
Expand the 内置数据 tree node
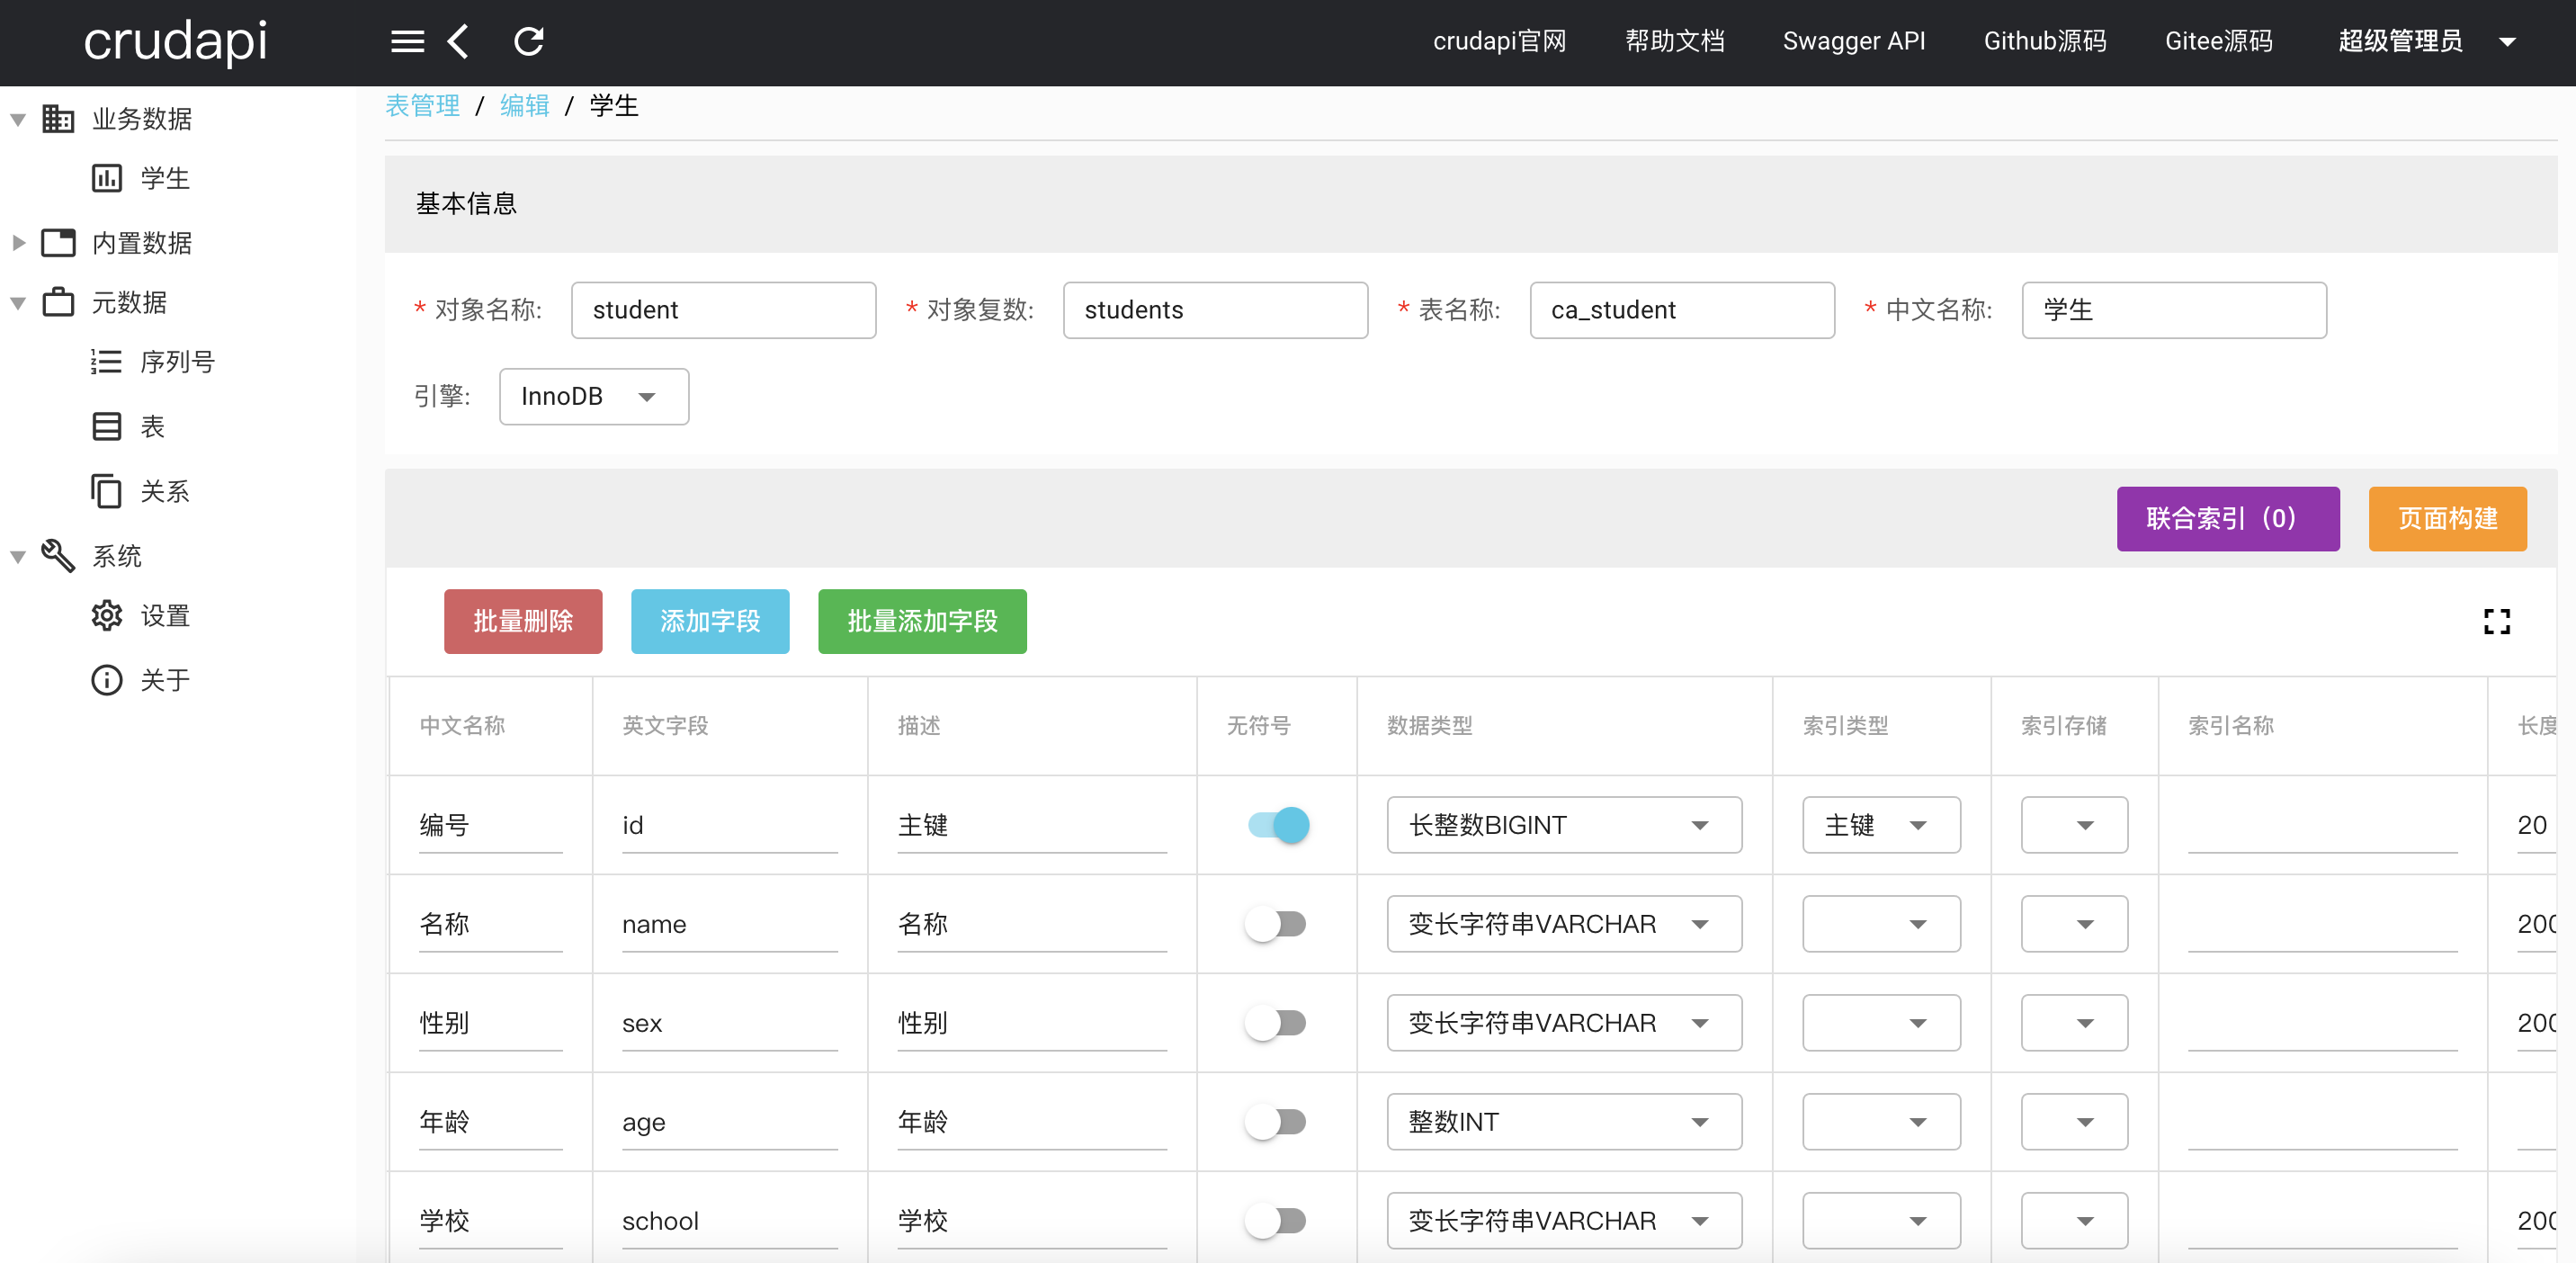point(18,243)
